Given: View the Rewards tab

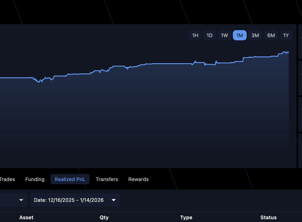Looking at the screenshot, I should pyautogui.click(x=138, y=179).
